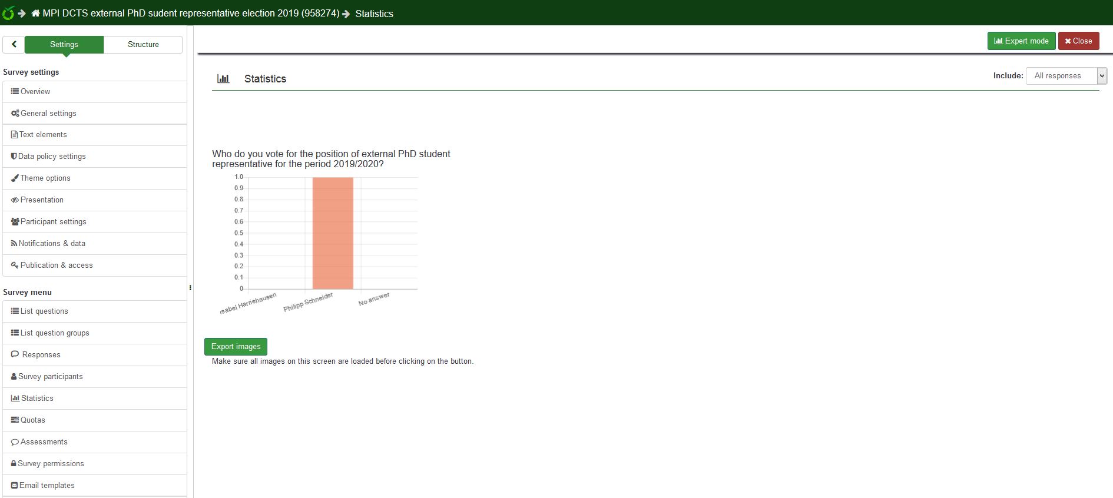This screenshot has height=498, width=1113.
Task: Close the statistics view
Action: click(1078, 41)
